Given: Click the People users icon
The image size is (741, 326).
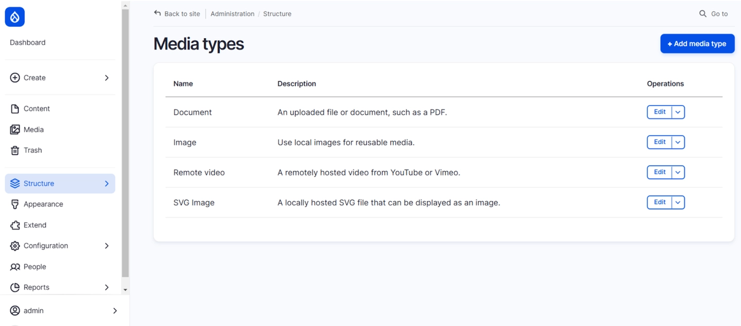Looking at the screenshot, I should pos(15,267).
